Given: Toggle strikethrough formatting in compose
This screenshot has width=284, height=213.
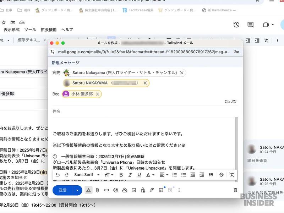Looking at the screenshot, I should [x=221, y=175].
